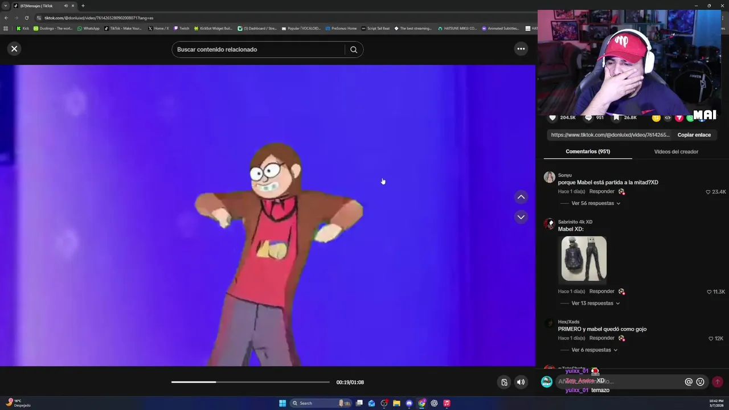729x410 pixels.
Task: Expand Ver 56 respuestas
Action: (596, 203)
